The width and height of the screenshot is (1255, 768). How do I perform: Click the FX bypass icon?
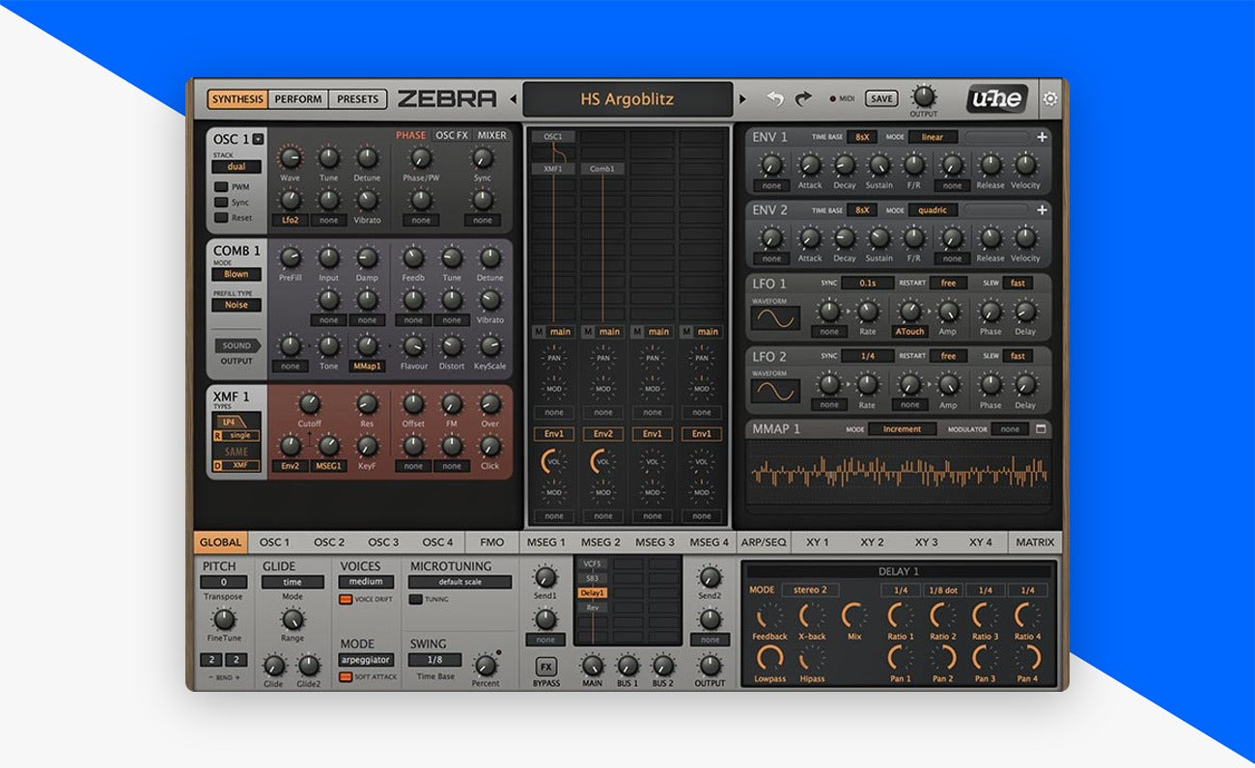tap(545, 667)
